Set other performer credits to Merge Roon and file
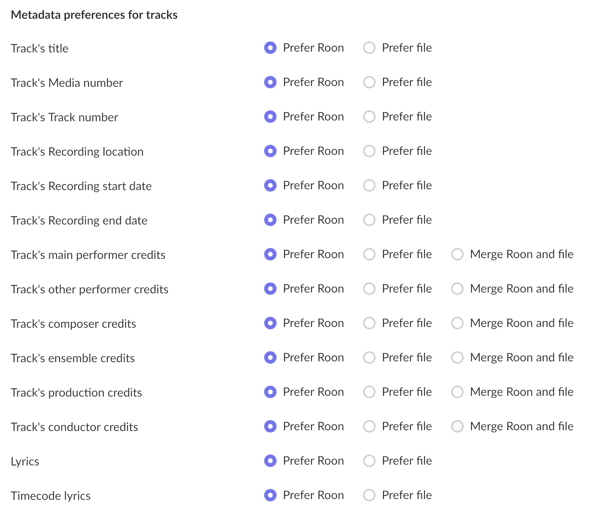 [457, 289]
